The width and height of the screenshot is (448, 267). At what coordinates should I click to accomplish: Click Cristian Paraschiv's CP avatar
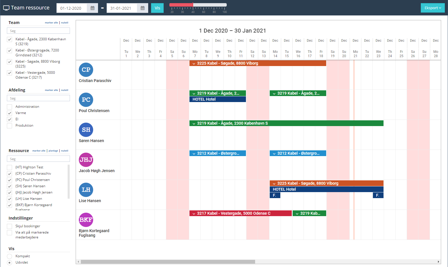[x=86, y=70]
